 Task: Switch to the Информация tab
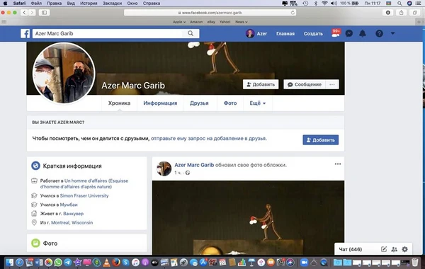(x=160, y=103)
